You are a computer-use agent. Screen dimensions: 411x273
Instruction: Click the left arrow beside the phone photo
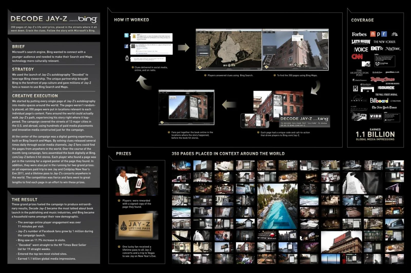pyautogui.click(x=229, y=105)
